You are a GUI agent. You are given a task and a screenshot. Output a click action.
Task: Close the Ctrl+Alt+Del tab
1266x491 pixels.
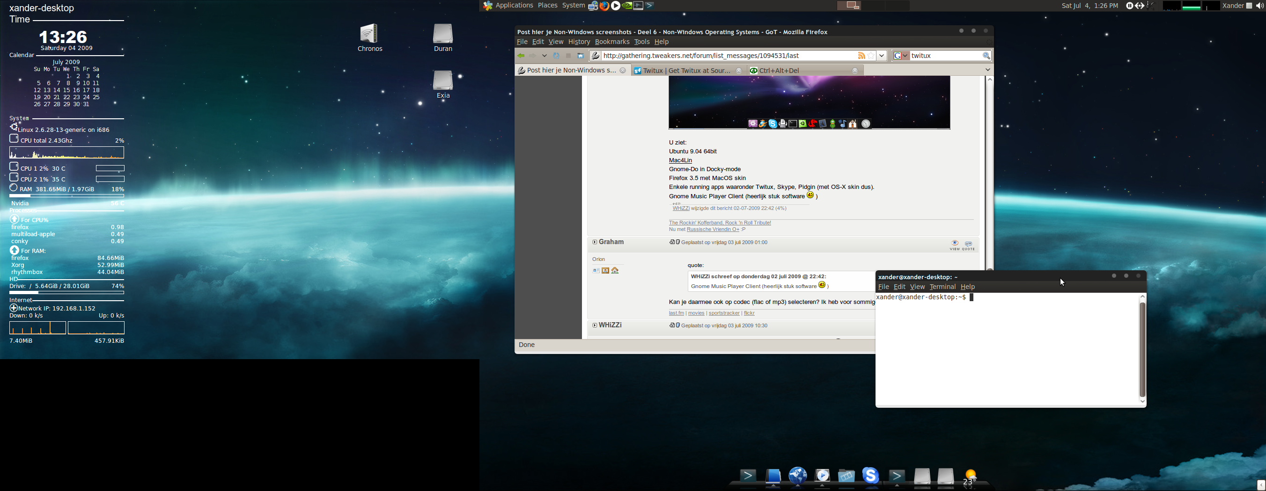854,71
